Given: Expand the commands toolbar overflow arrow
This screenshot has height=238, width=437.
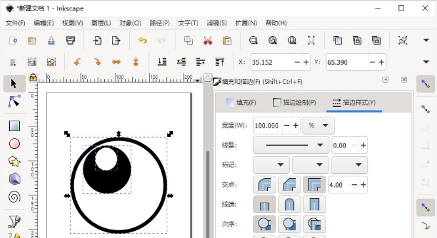Looking at the screenshot, I should point(426,41).
